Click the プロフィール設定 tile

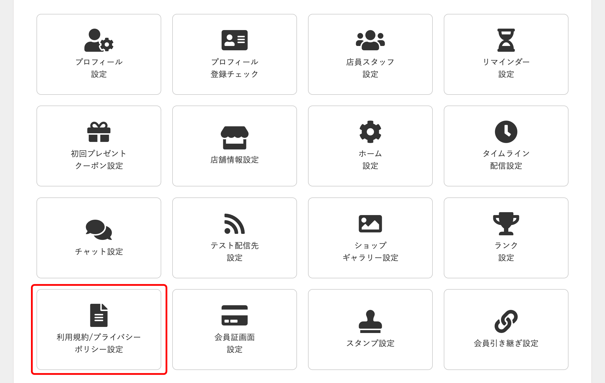click(99, 54)
